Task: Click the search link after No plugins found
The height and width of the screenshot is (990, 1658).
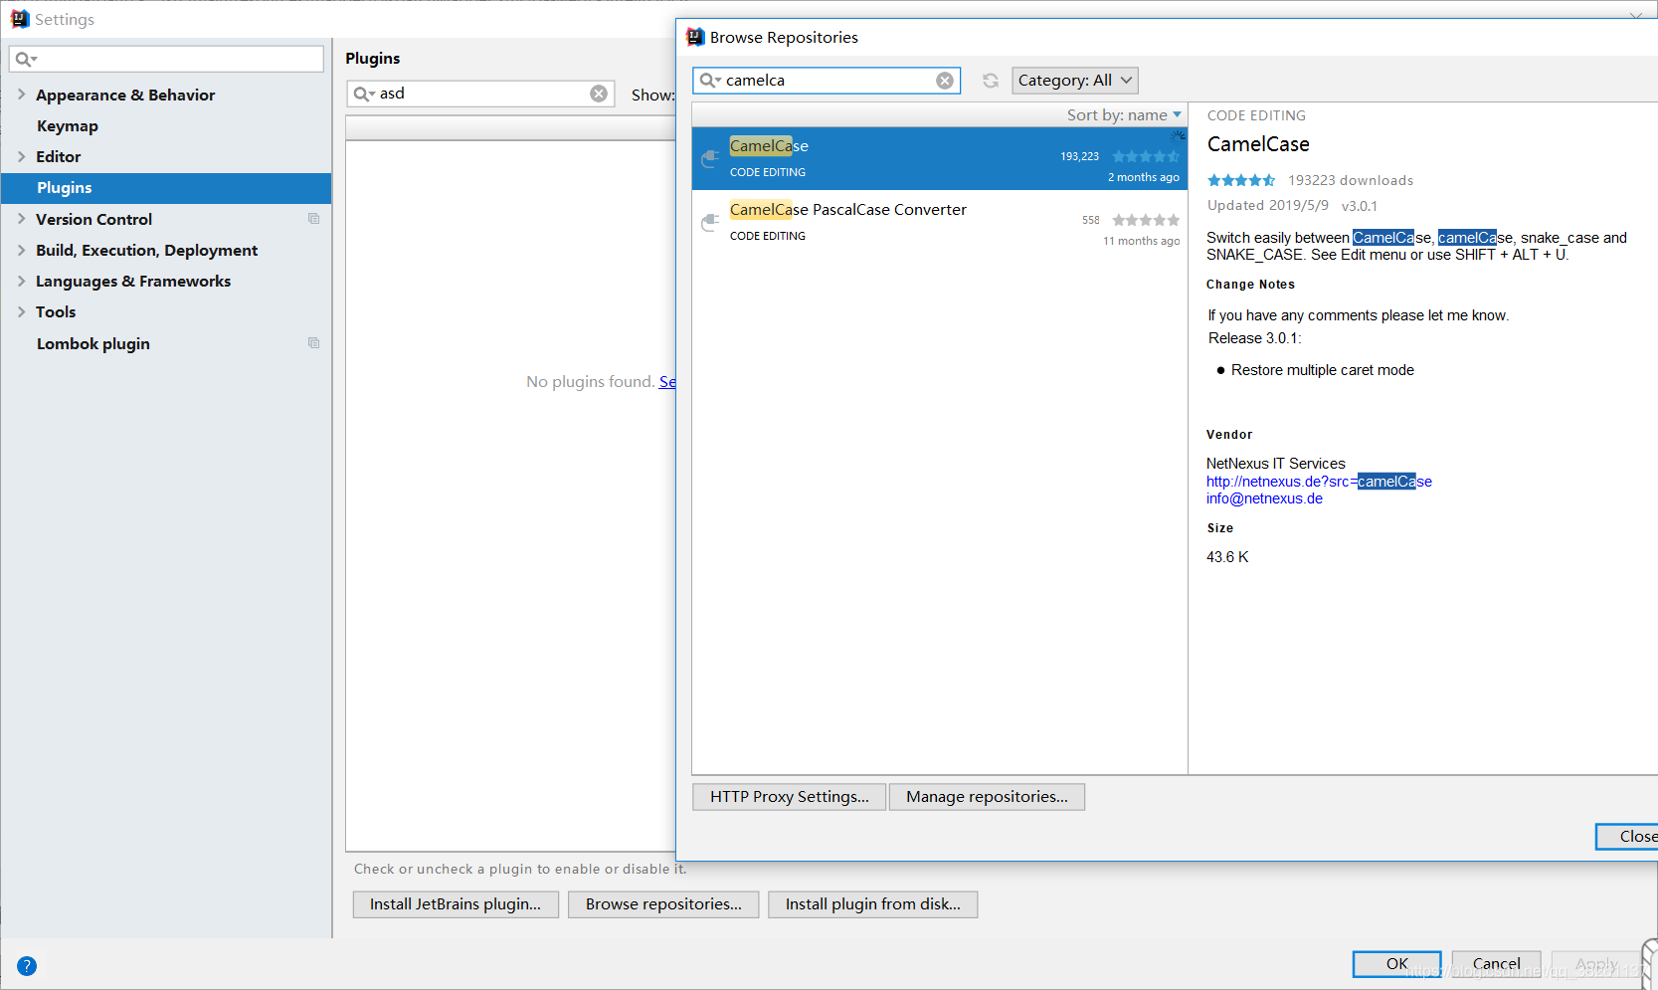Action: pos(667,382)
